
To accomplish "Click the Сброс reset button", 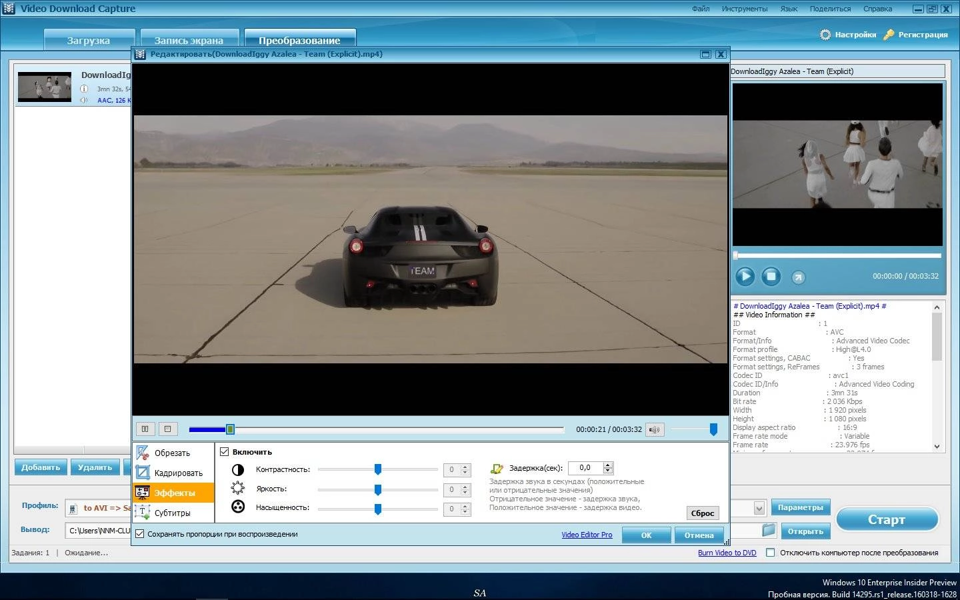I will (x=703, y=513).
